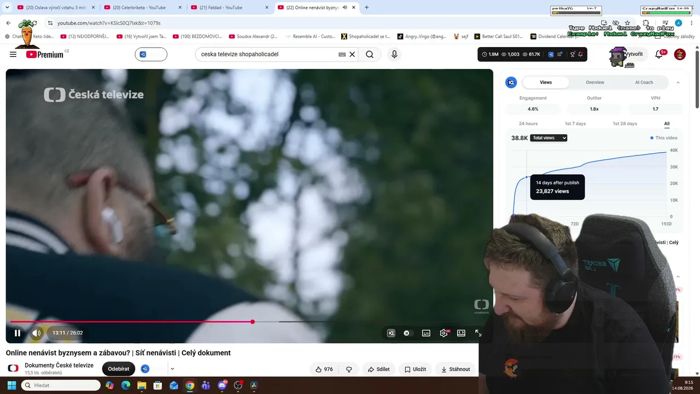The image size is (700, 394).
Task: Clear the search query with the X
Action: (x=352, y=54)
